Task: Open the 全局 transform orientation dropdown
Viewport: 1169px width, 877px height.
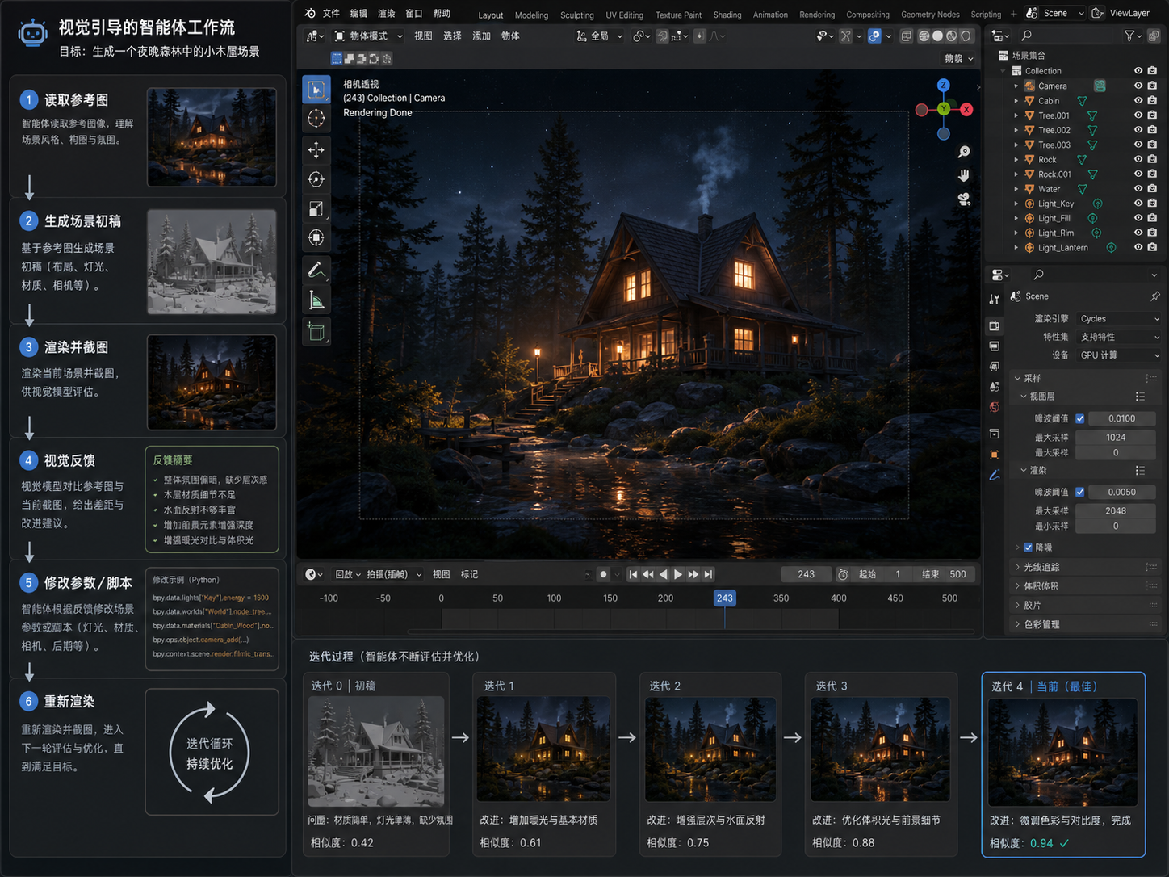Action: point(600,36)
